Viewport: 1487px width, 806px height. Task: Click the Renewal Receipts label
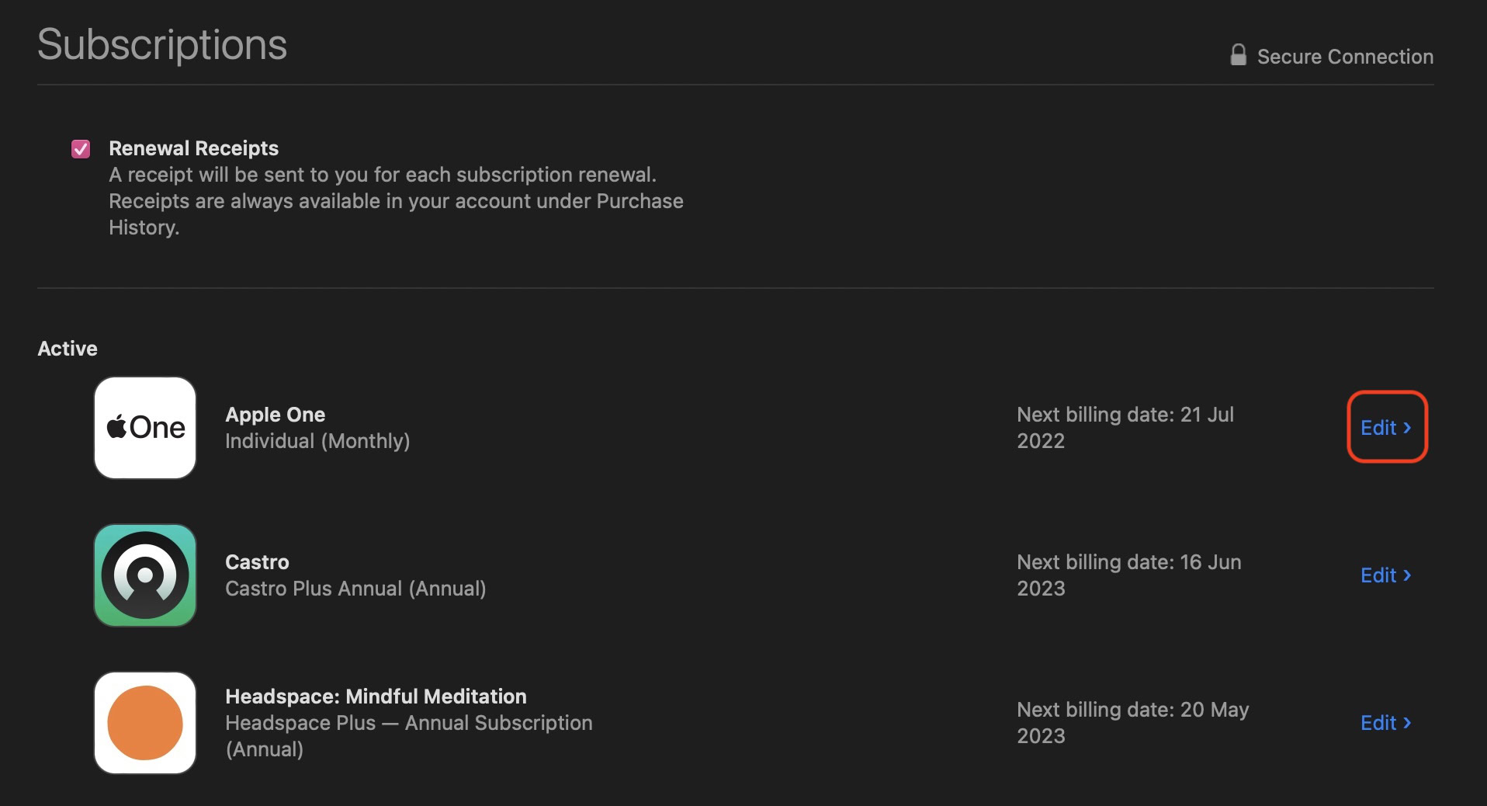(193, 148)
